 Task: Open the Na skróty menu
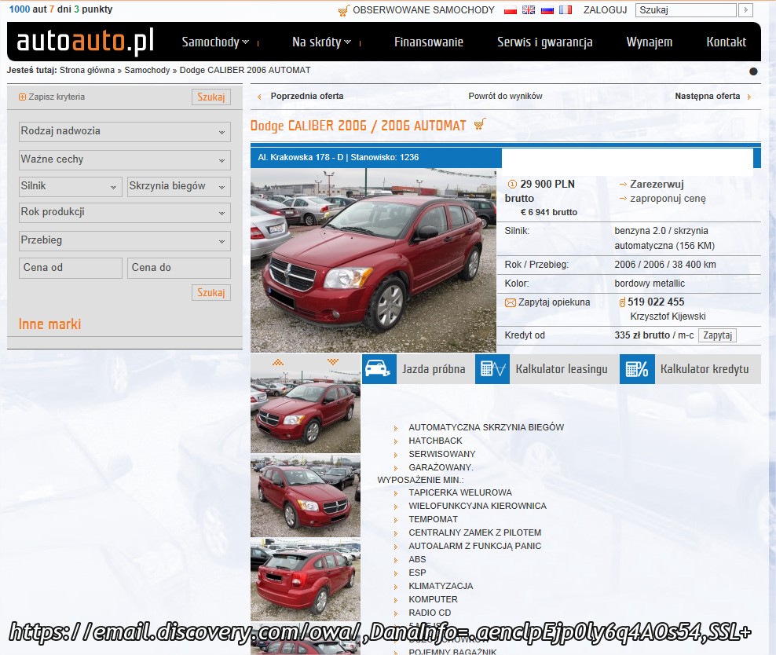pyautogui.click(x=322, y=42)
